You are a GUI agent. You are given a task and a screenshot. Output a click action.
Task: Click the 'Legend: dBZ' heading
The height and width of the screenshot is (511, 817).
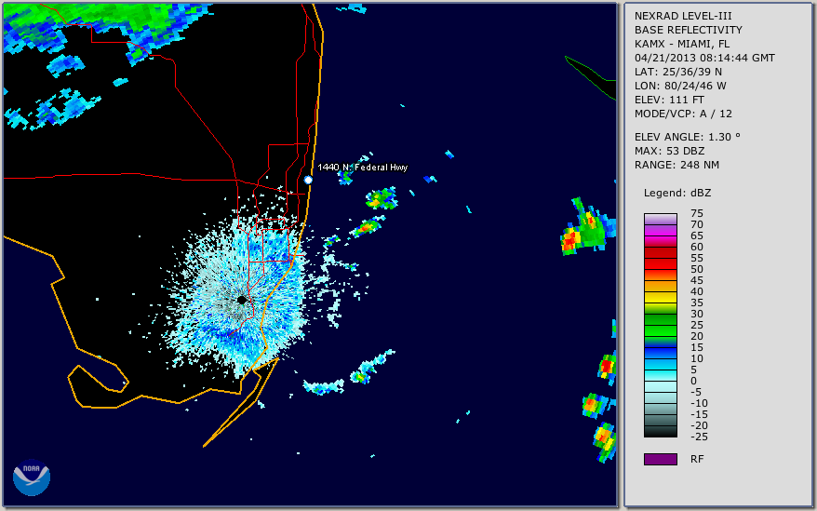pos(677,193)
